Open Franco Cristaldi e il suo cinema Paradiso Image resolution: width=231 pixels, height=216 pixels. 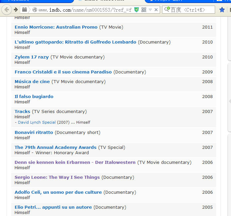(x=63, y=72)
